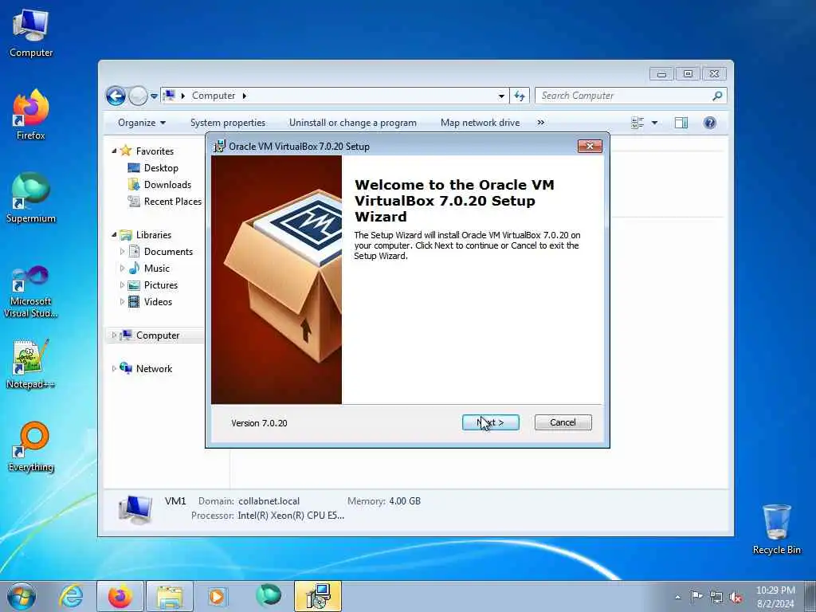Viewport: 816px width, 612px height.
Task: Expand the Documents library
Action: click(x=122, y=251)
